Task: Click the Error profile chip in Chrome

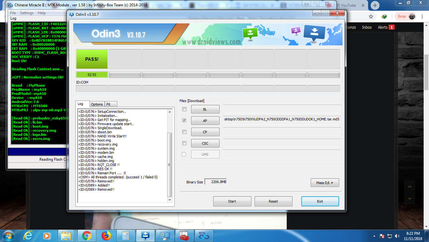Action: (406, 16)
